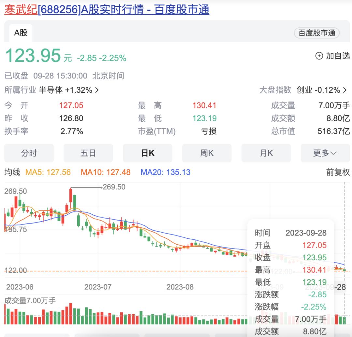Click the tooltip 时间 2023-09-28 row
352x337 pixels.
pos(290,233)
